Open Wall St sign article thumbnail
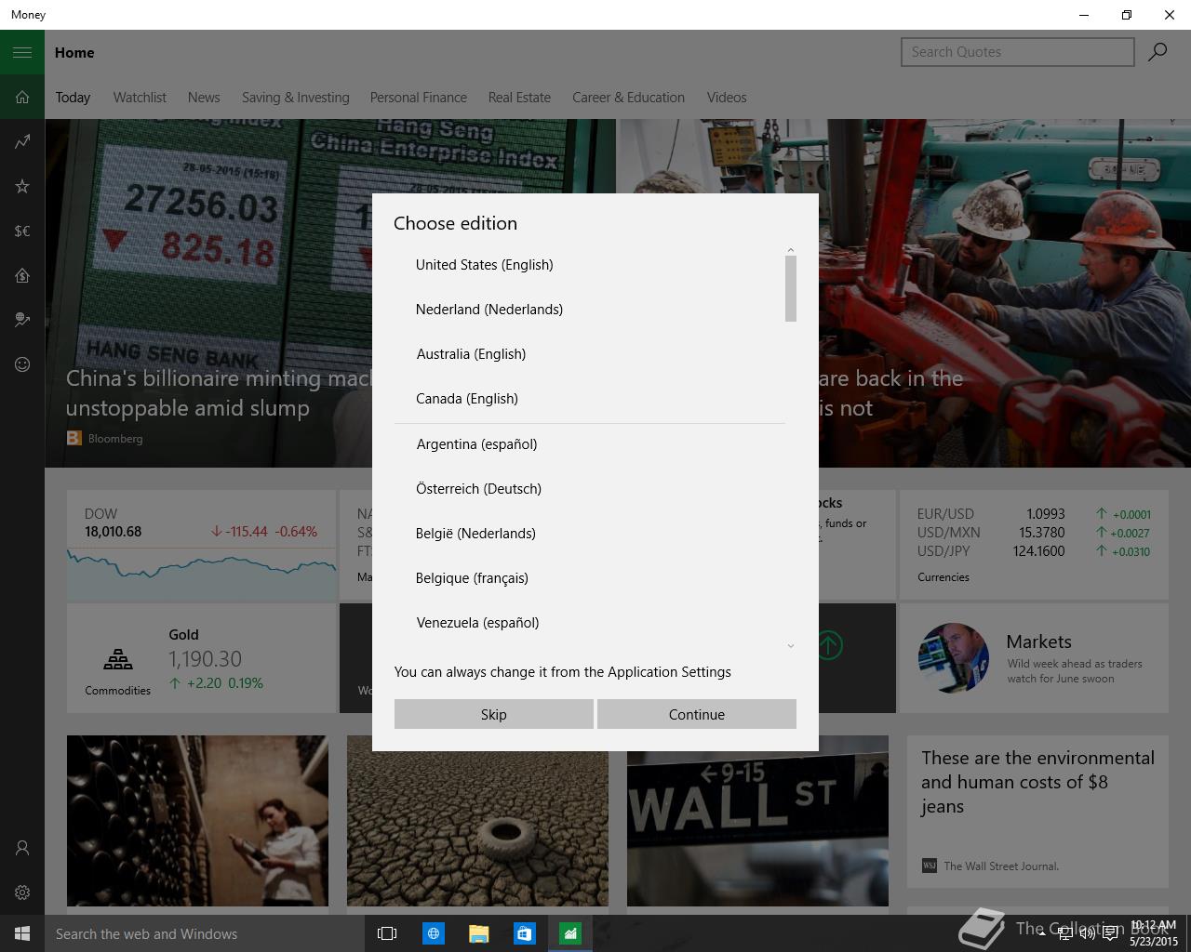Image resolution: width=1191 pixels, height=952 pixels. (757, 821)
